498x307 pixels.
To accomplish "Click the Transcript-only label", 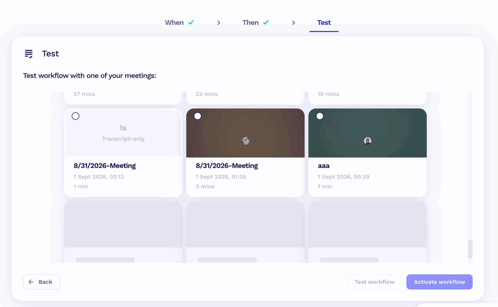I will point(123,139).
